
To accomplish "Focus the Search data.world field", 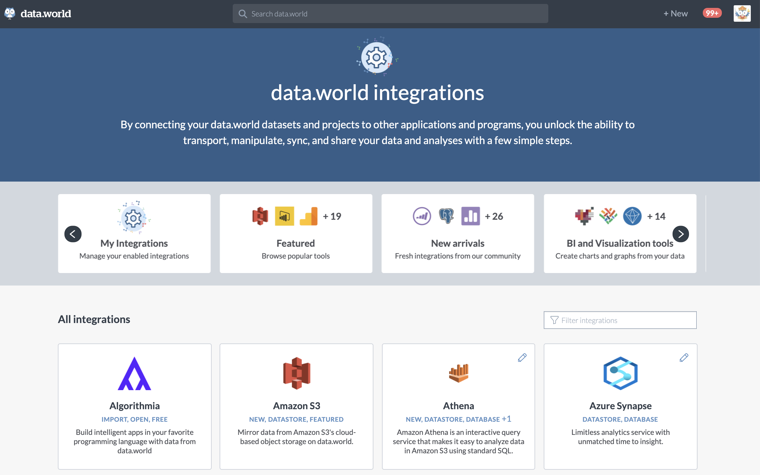I will (x=390, y=13).
